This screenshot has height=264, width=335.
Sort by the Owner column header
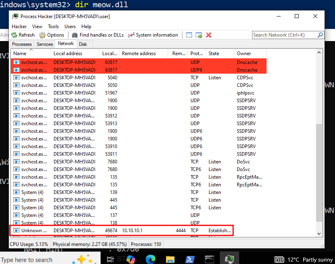(x=250, y=54)
